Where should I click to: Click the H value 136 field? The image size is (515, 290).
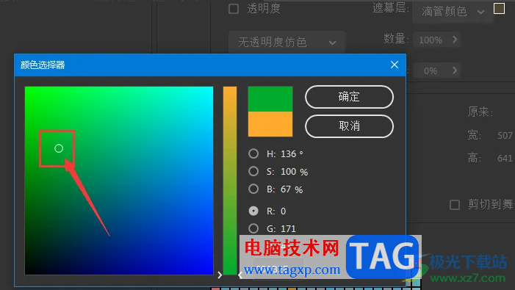pos(289,154)
